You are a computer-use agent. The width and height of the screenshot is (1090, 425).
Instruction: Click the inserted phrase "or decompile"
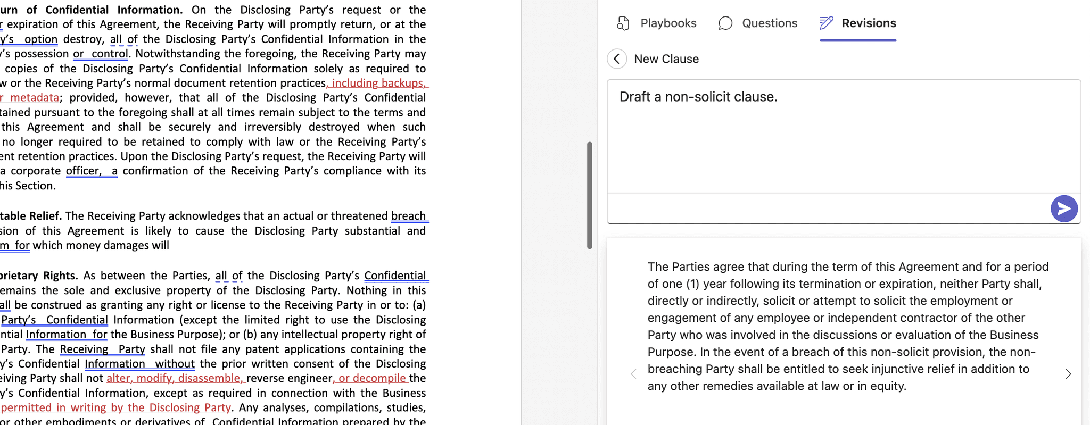point(371,378)
